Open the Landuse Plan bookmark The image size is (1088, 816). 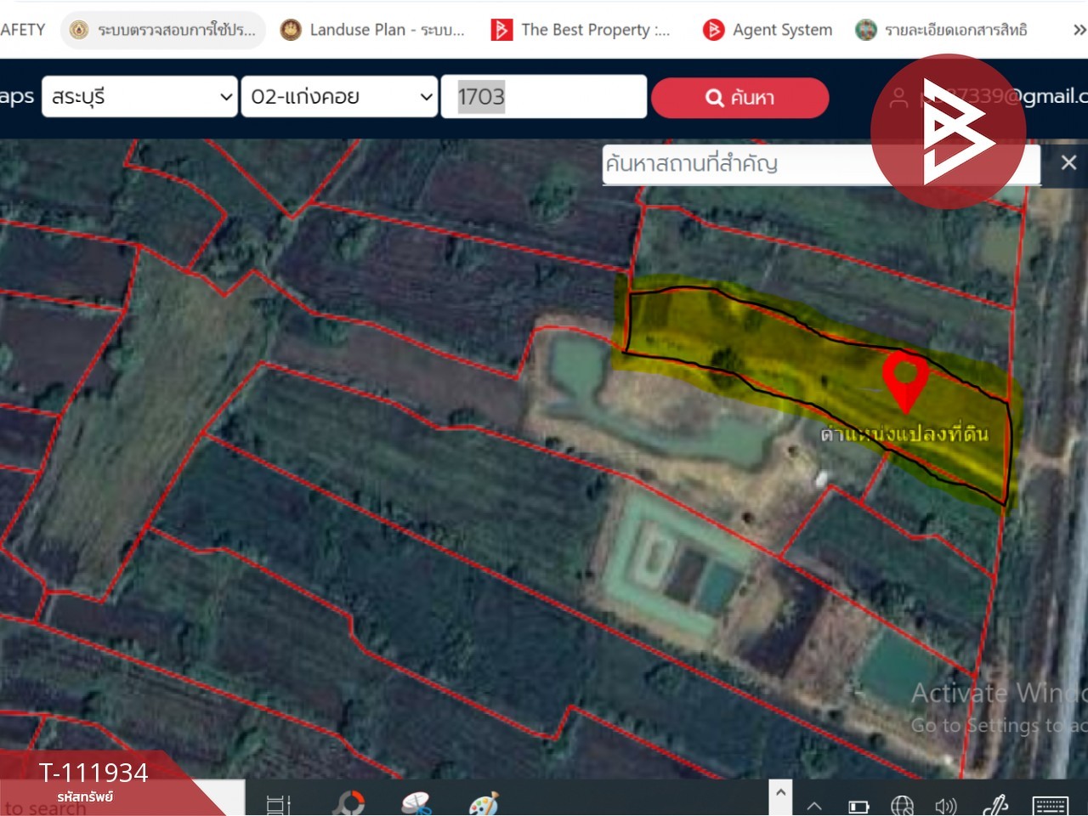click(x=373, y=30)
